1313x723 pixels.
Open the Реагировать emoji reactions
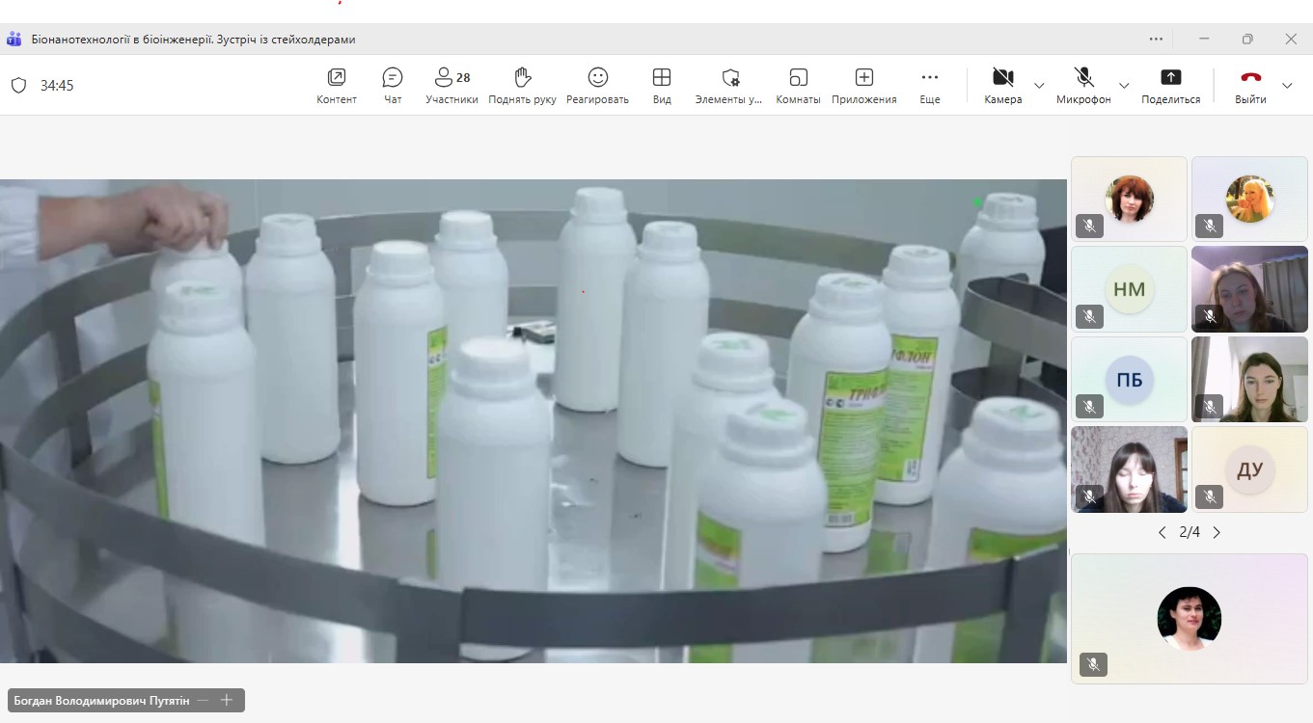[x=597, y=85]
